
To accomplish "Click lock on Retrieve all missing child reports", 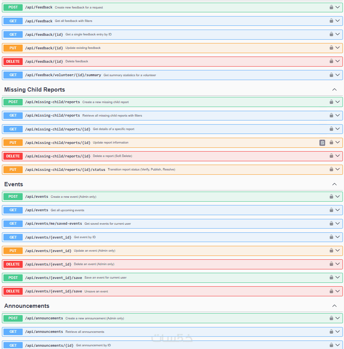I will coord(331,115).
